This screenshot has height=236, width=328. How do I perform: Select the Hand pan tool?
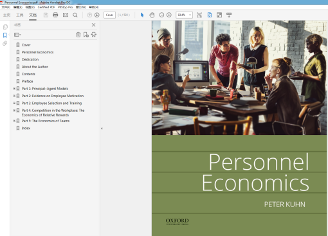(152, 15)
